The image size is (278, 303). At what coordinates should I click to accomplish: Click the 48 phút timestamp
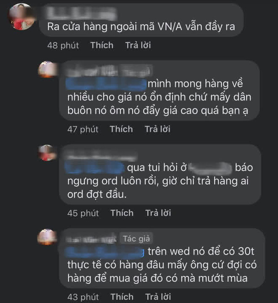pyautogui.click(x=63, y=45)
